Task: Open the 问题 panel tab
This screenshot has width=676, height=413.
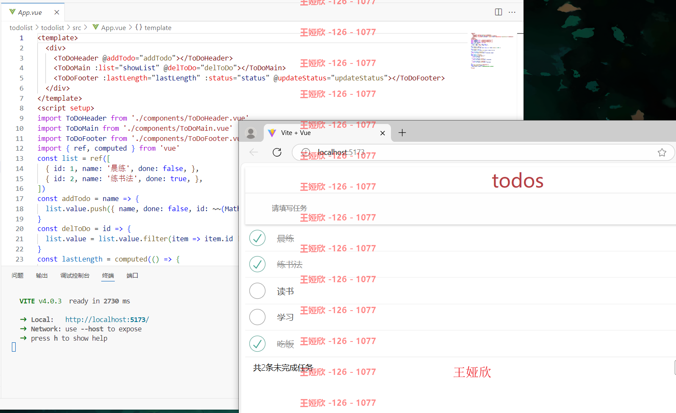Action: tap(17, 275)
